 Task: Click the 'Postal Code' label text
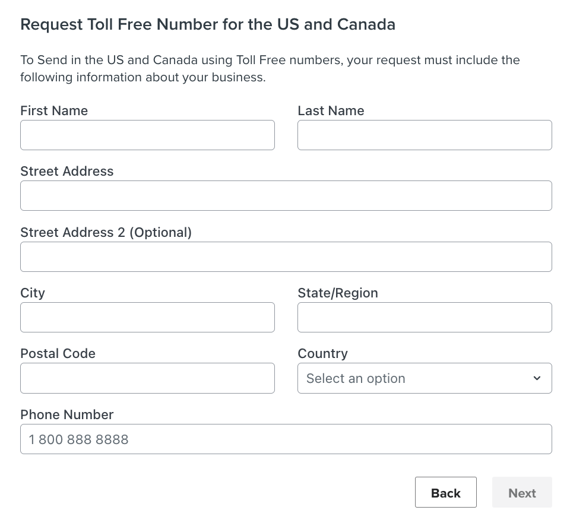[58, 354]
